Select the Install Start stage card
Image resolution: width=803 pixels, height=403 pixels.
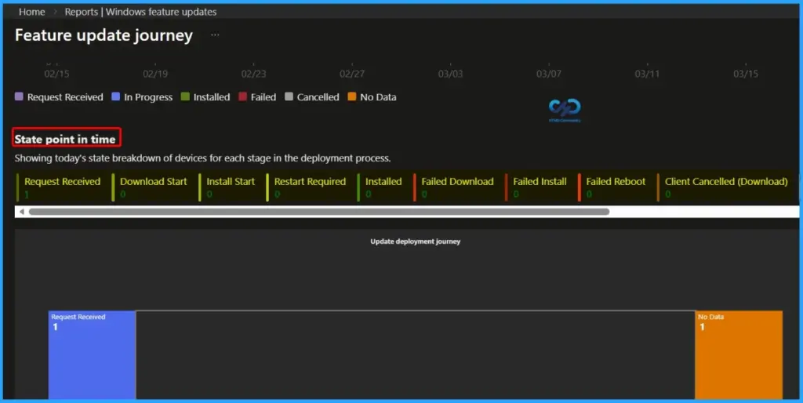pos(229,187)
